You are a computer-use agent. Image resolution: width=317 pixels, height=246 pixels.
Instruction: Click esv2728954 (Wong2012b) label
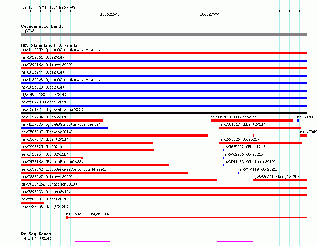(x=45, y=154)
